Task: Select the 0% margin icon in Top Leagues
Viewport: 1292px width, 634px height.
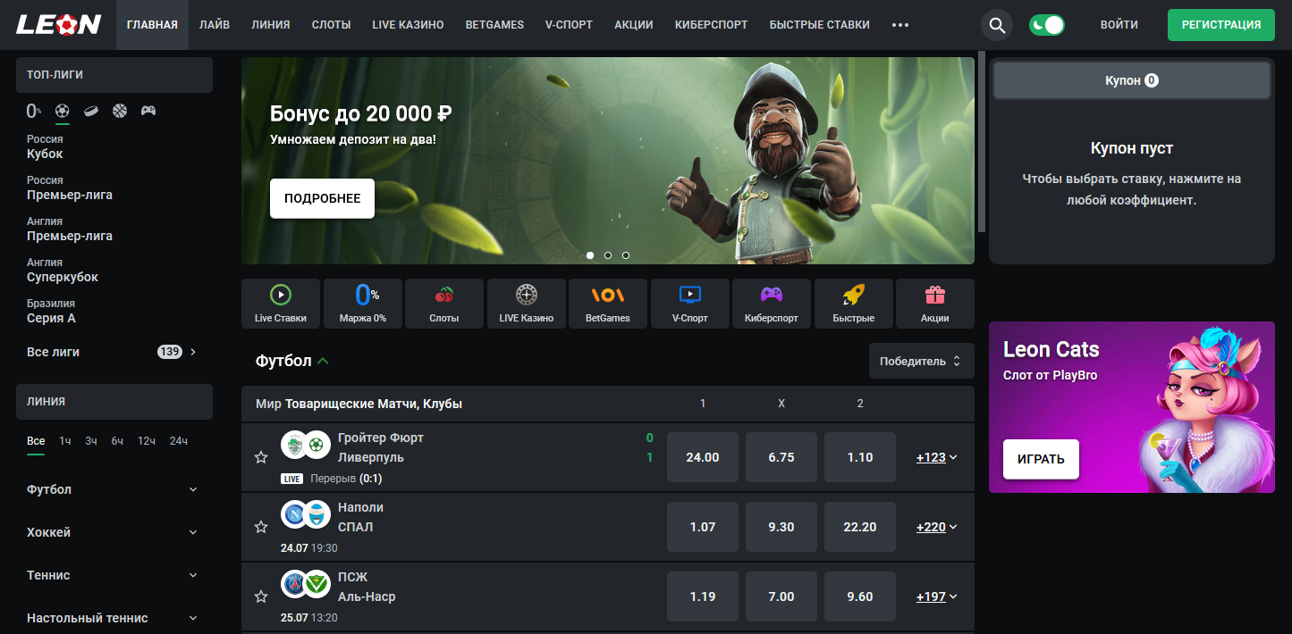Action: pos(33,111)
